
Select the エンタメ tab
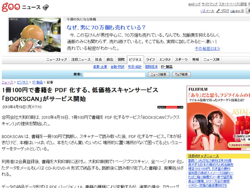(165, 60)
